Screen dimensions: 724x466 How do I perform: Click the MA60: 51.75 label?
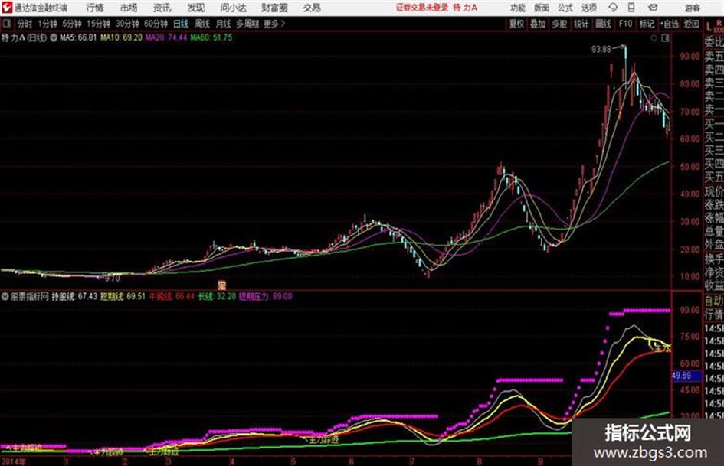(x=211, y=37)
